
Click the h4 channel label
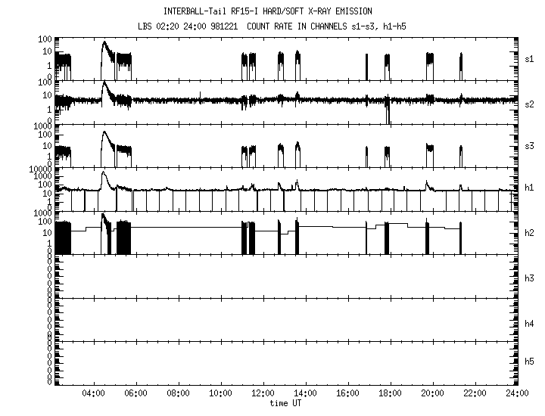(530, 324)
